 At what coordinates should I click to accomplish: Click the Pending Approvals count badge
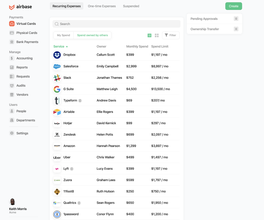(236, 19)
